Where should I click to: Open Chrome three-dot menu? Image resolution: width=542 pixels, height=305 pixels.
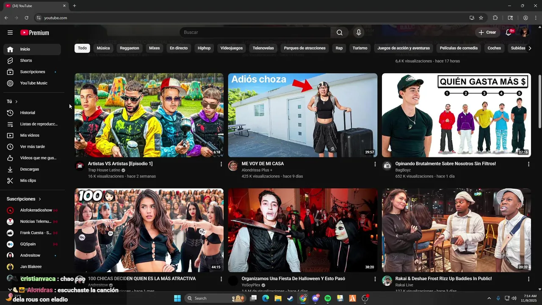coord(536,18)
